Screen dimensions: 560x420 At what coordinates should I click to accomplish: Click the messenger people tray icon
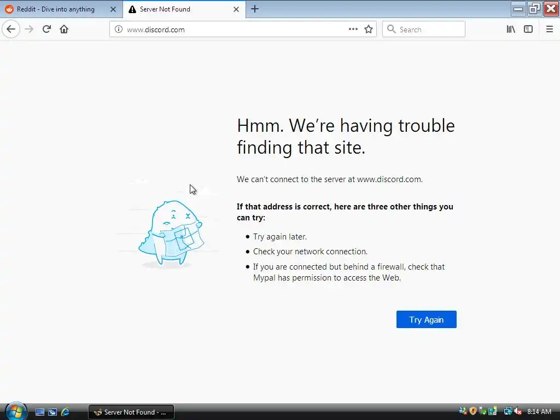coord(463,411)
